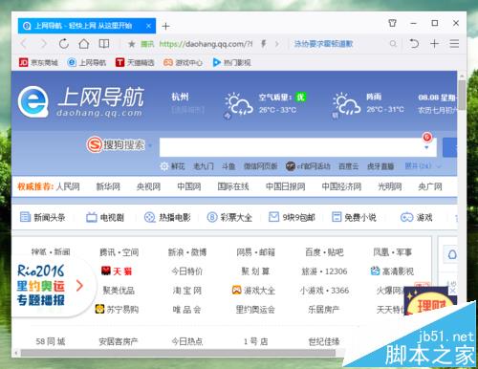Click the horizontal scrollbar thumb

tap(178, 353)
